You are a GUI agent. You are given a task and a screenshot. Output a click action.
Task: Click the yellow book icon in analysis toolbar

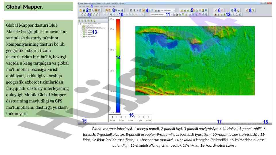[x=203, y=10]
